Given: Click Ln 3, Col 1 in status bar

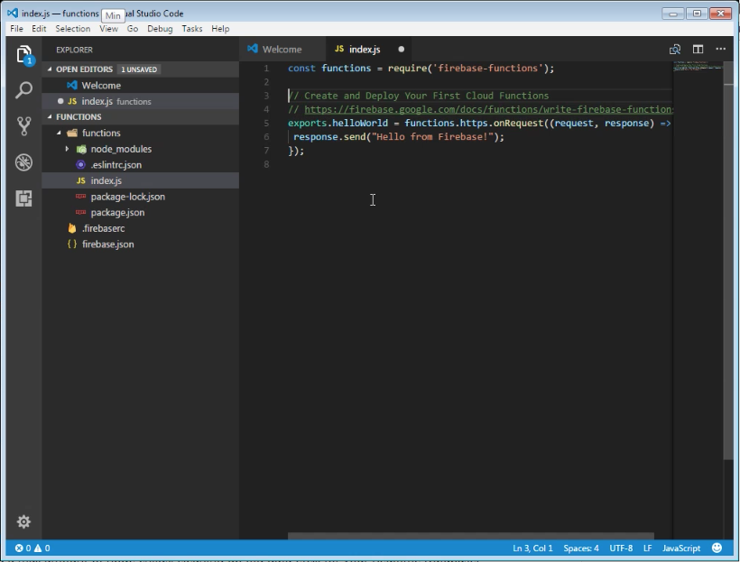Looking at the screenshot, I should coord(532,548).
